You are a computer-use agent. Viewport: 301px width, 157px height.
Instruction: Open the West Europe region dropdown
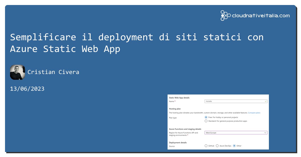pos(236,133)
